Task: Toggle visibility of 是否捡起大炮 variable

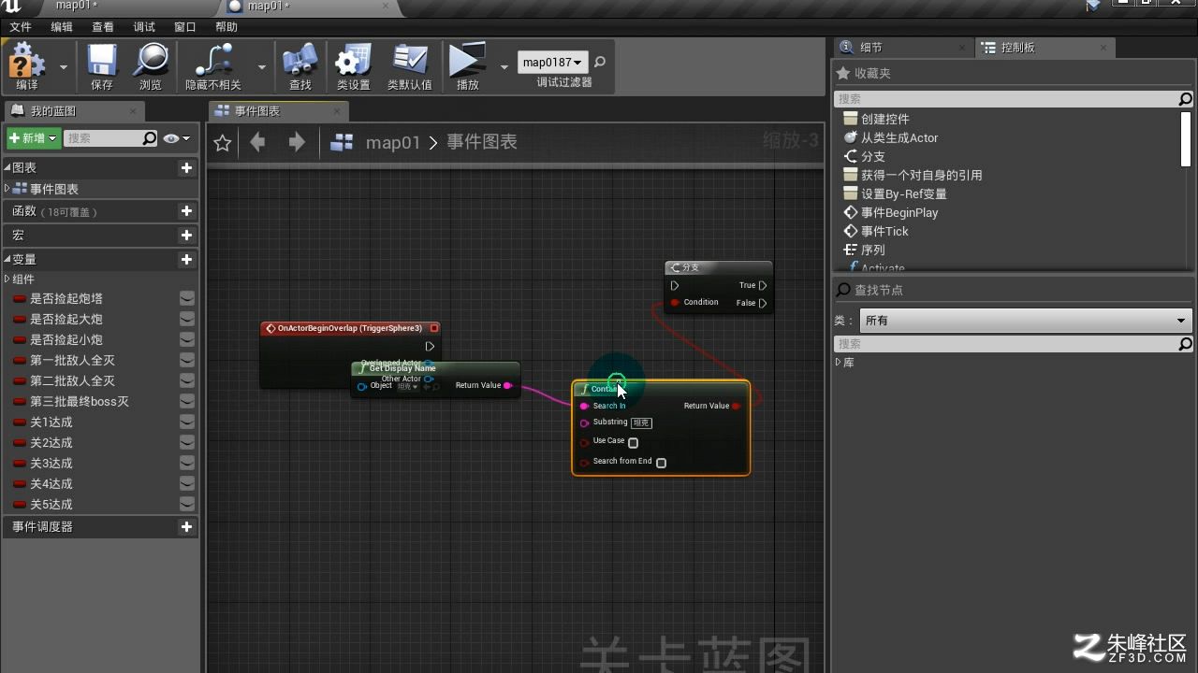Action: point(187,320)
